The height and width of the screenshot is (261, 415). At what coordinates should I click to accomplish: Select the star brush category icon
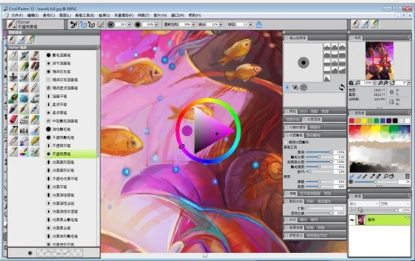(x=13, y=88)
